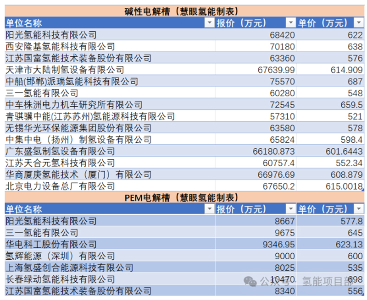Click unit price 638
The width and height of the screenshot is (367, 300).
355,47
